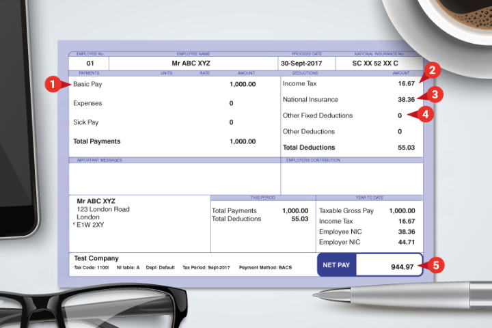Click the city line "London" above the postcode
The height and width of the screenshot is (328, 492).
pyautogui.click(x=88, y=217)
